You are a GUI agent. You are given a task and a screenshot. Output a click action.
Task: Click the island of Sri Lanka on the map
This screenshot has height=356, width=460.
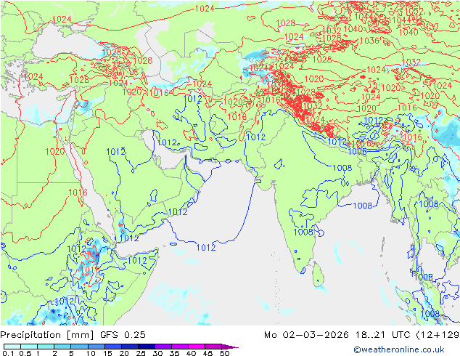(x=318, y=275)
